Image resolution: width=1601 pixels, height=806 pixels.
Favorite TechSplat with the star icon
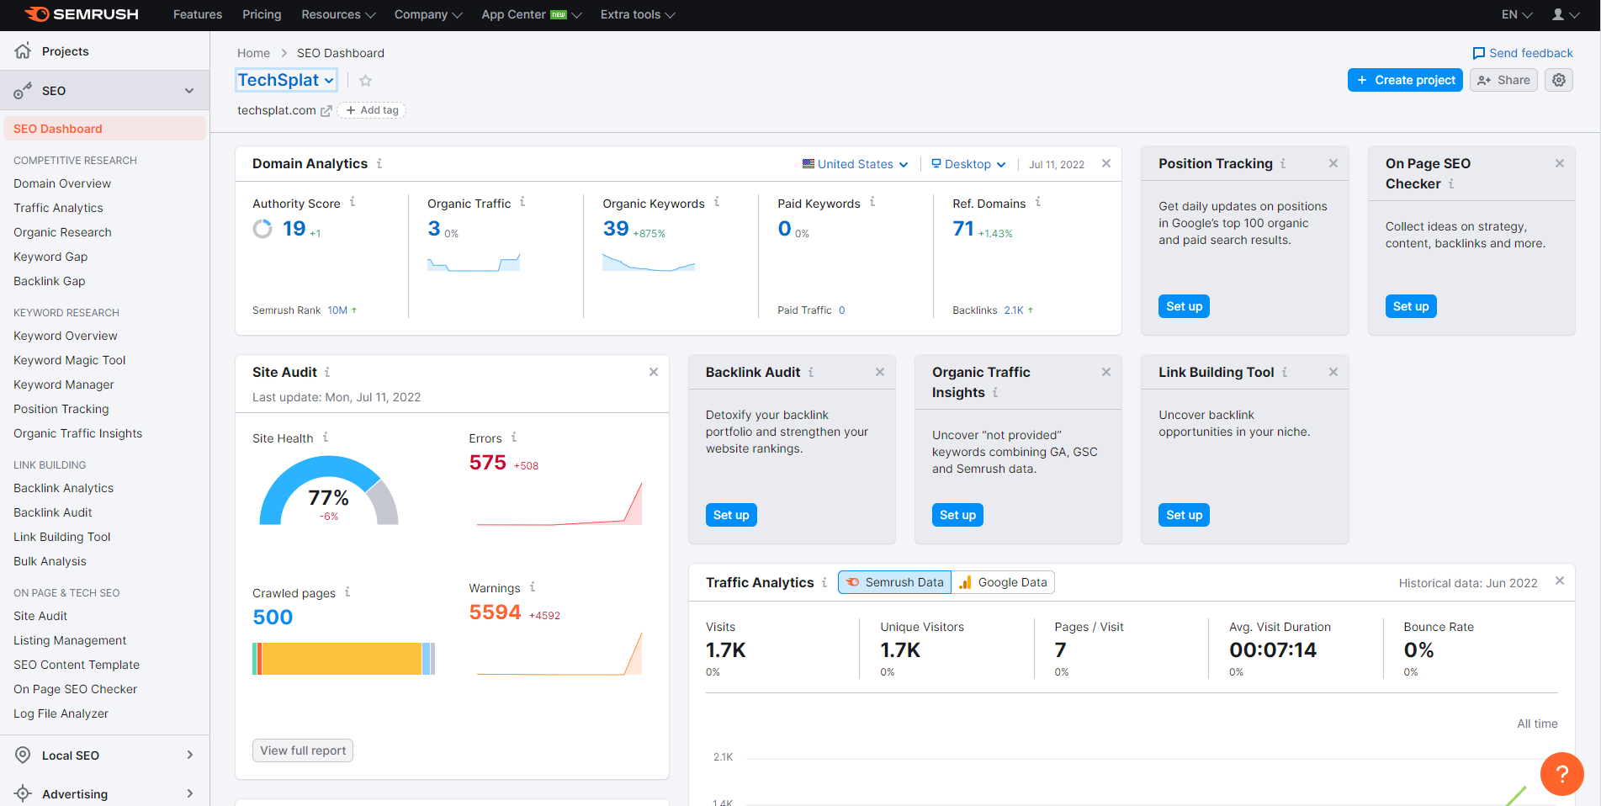(365, 81)
